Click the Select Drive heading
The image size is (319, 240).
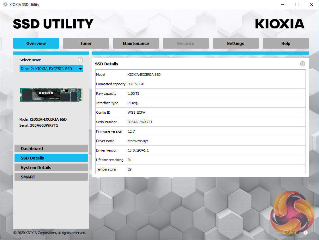pyautogui.click(x=30, y=60)
